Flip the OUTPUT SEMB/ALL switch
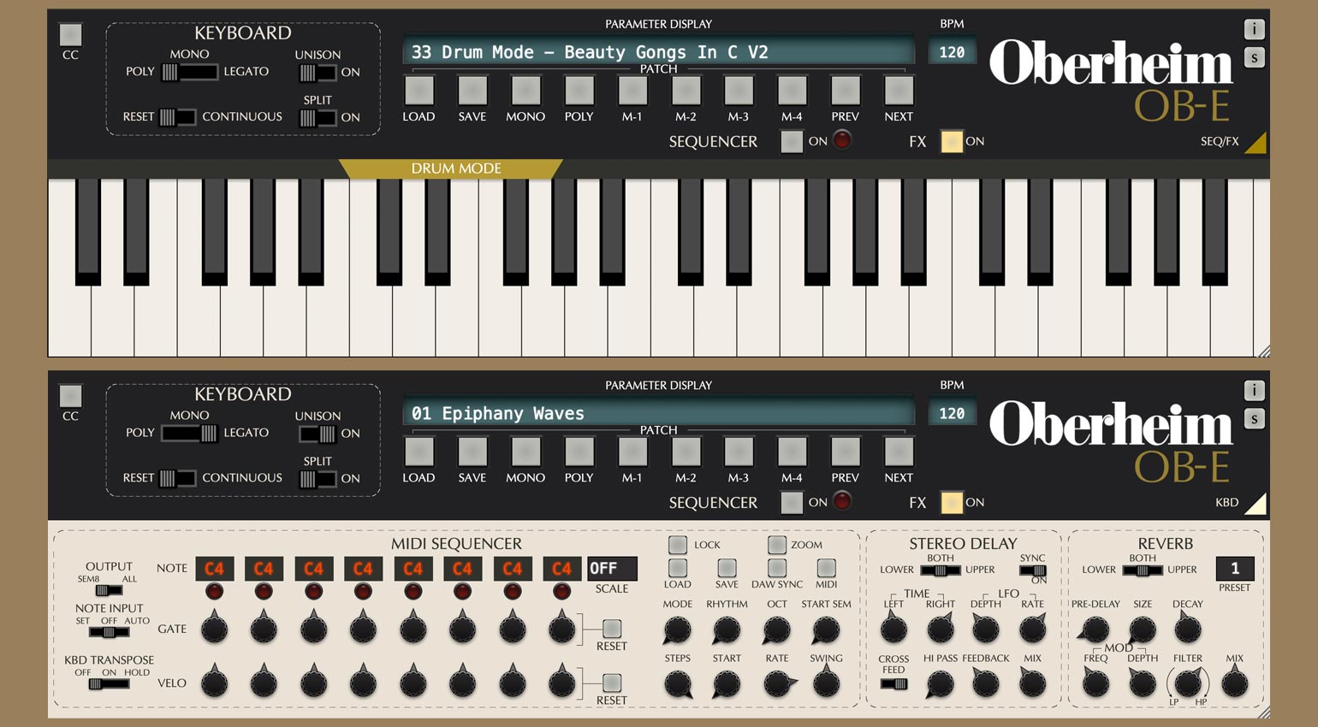1318x727 pixels. click(x=109, y=590)
